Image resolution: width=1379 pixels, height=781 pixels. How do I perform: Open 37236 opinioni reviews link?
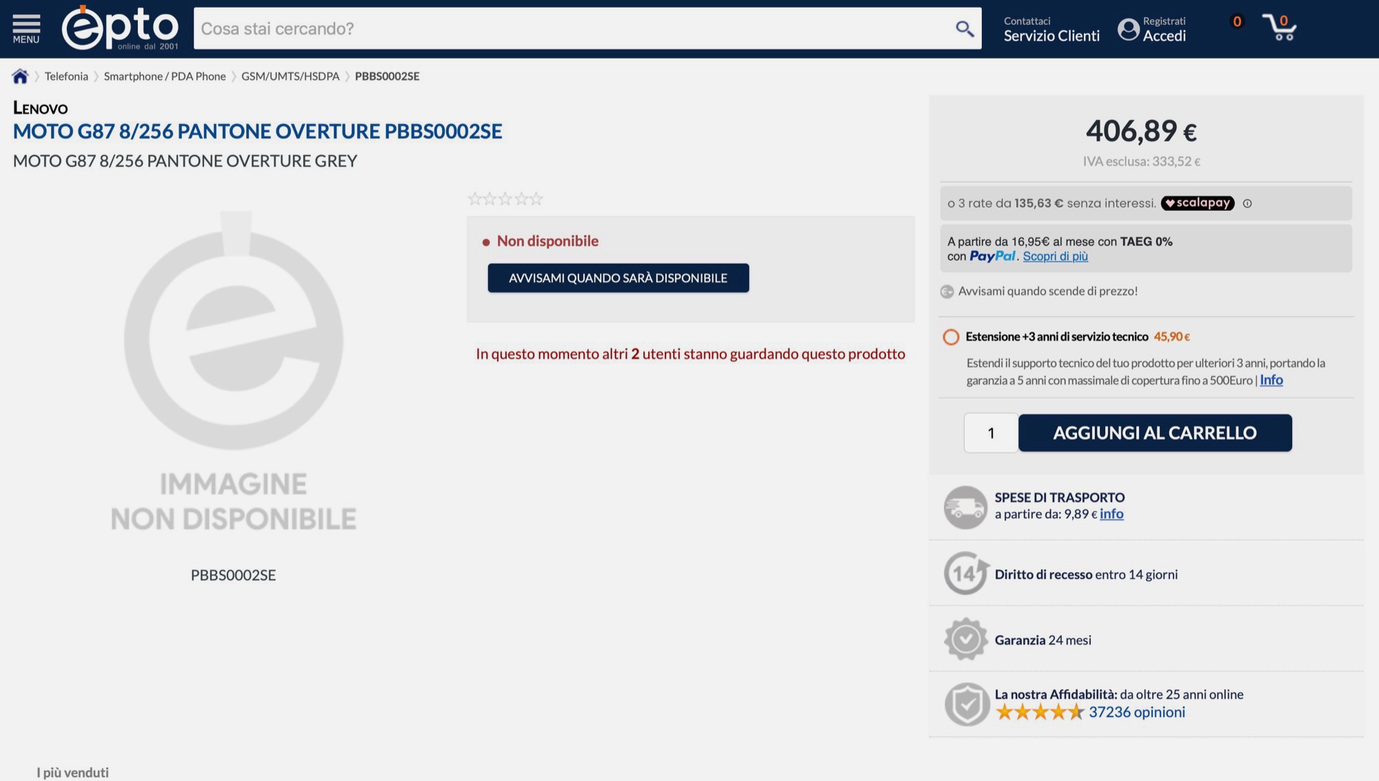point(1136,712)
